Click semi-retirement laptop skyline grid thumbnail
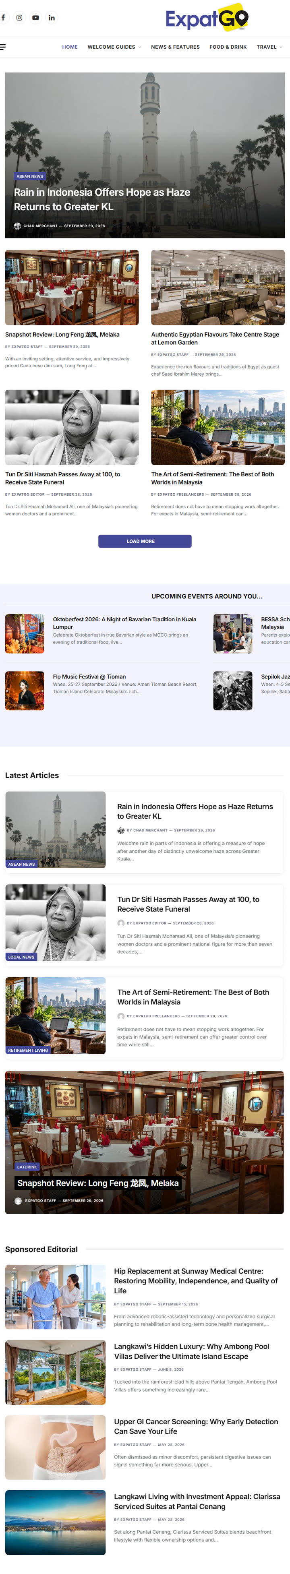Image resolution: width=290 pixels, height=1574 pixels. [218, 427]
